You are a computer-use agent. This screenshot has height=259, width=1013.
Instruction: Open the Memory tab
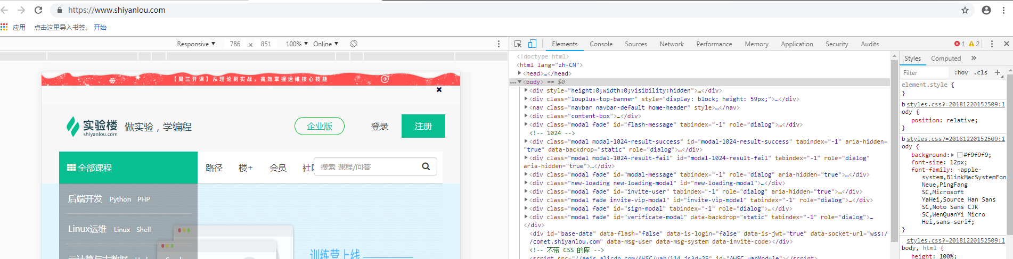[x=756, y=44]
